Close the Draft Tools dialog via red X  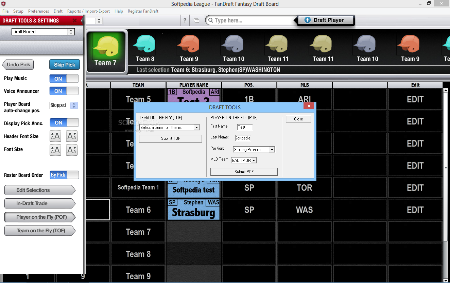pyautogui.click(x=309, y=106)
